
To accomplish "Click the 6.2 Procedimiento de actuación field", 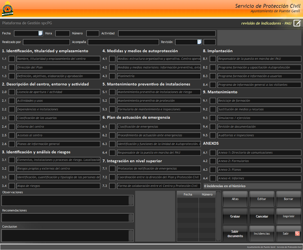I will coord(159,135).
